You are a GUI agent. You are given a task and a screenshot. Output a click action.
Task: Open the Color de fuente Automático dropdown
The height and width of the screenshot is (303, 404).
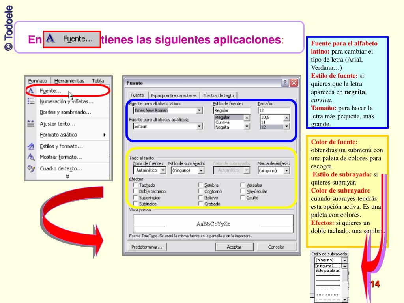coord(163,170)
